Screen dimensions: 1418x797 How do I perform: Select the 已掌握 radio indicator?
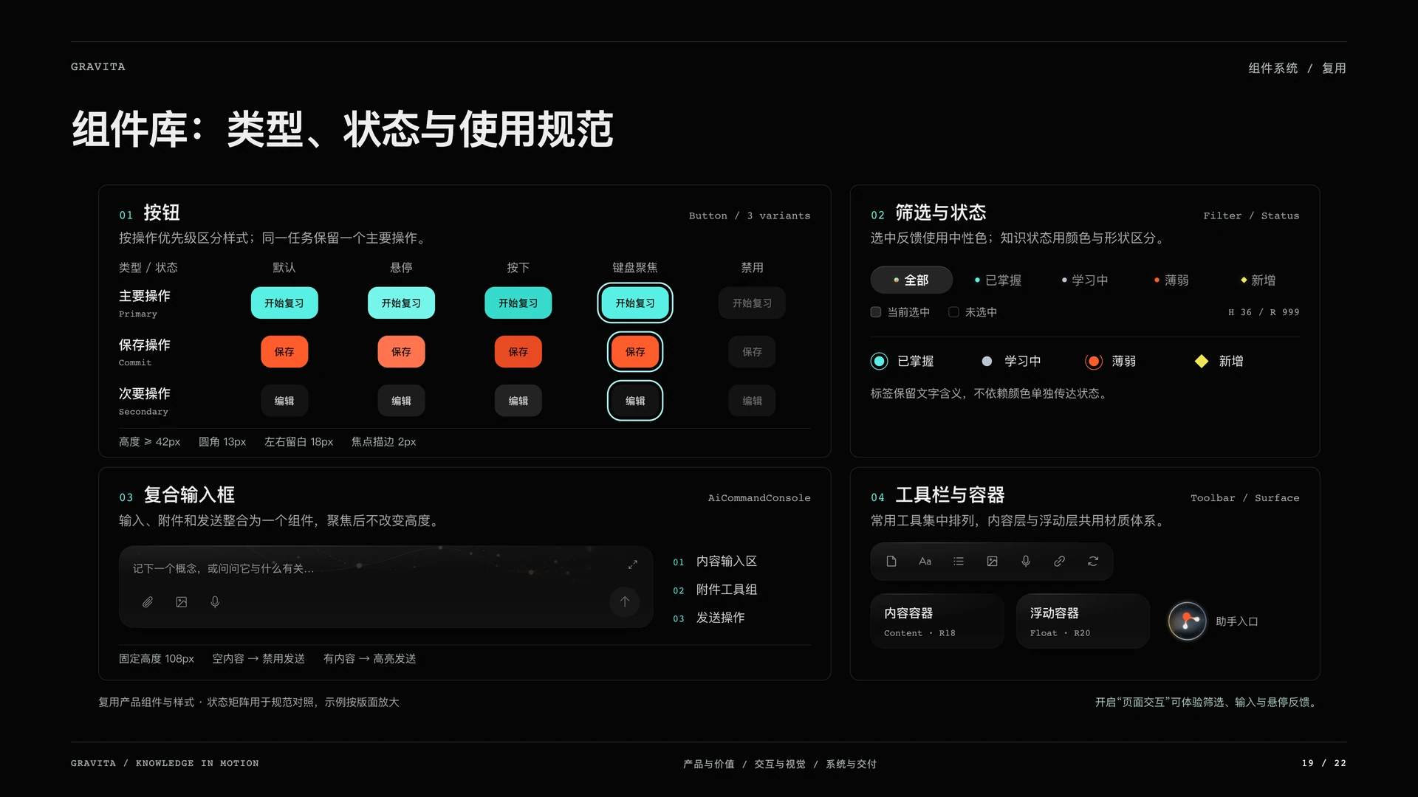879,361
